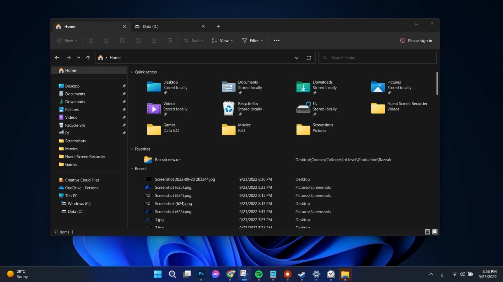Click the Paste clipboard icon
Screen dimensions: 503x282
[x=122, y=41]
